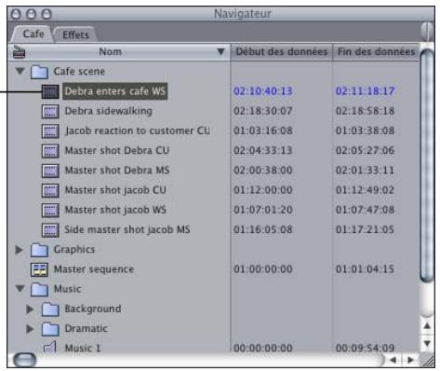This screenshot has height=371, width=440.
Task: Click the Master shot Jacob CU clip icon
Action: click(x=50, y=190)
